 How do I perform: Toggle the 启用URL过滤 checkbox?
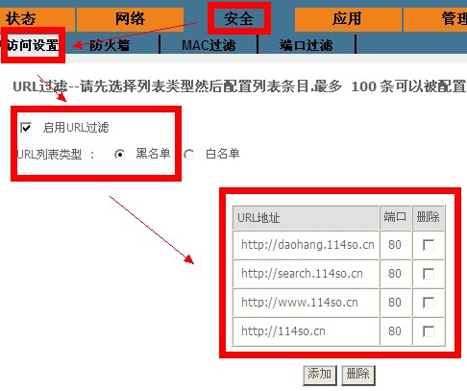pos(26,128)
